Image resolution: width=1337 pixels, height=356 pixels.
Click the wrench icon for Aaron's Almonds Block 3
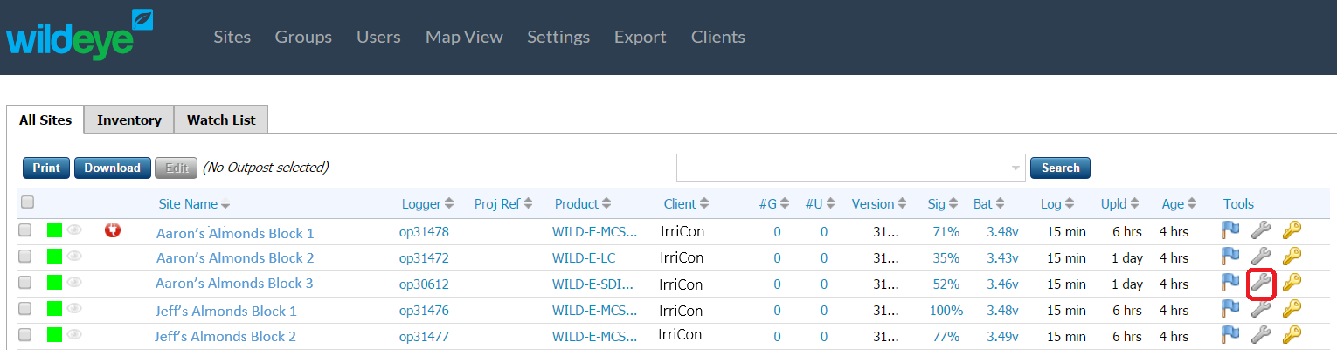coord(1260,282)
